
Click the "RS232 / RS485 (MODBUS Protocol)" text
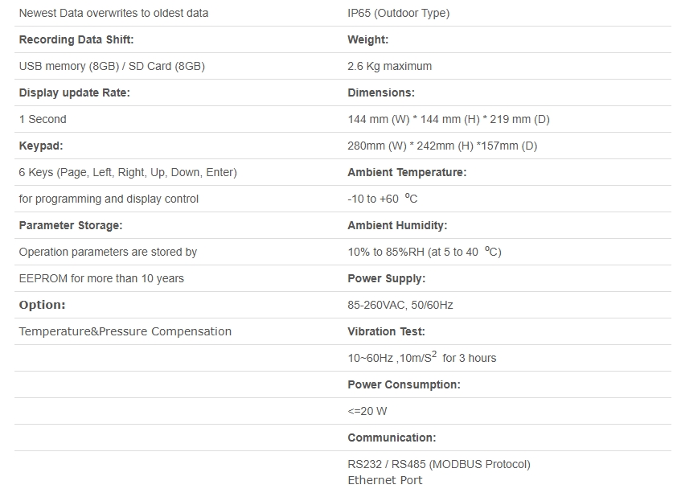click(439, 464)
